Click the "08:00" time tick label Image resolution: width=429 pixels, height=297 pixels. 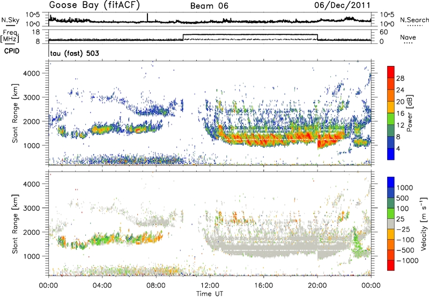tap(156, 286)
